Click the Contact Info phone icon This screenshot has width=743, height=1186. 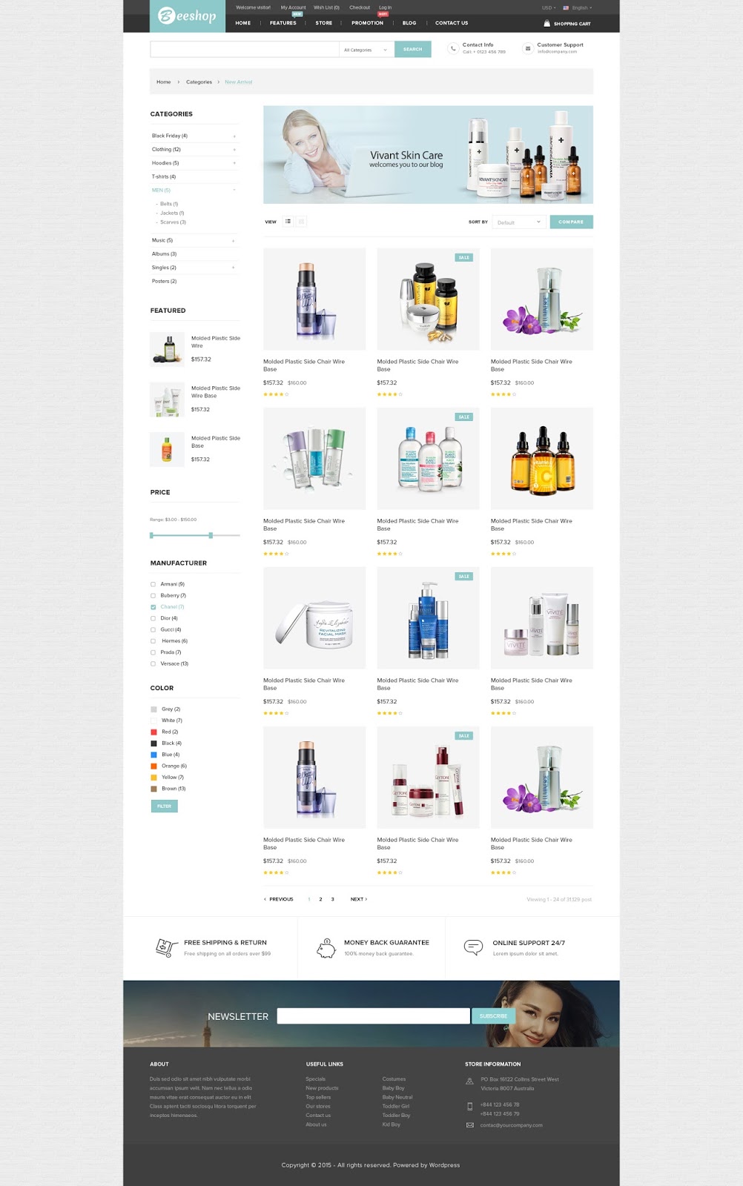click(x=453, y=49)
